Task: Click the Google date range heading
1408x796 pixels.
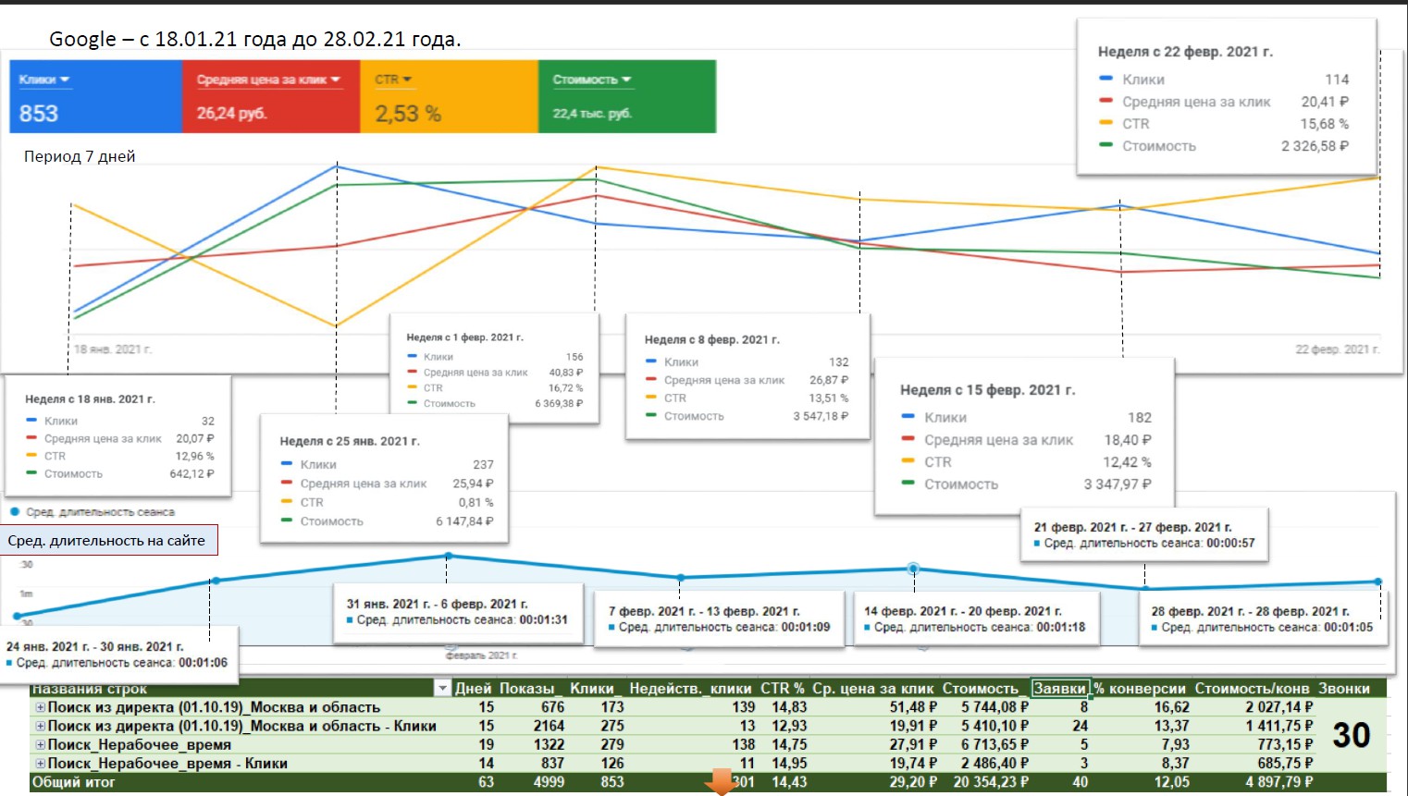Action: [255, 39]
